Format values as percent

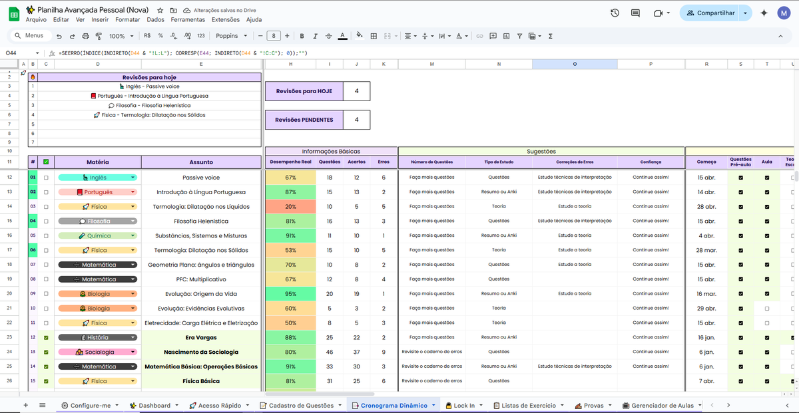point(160,36)
